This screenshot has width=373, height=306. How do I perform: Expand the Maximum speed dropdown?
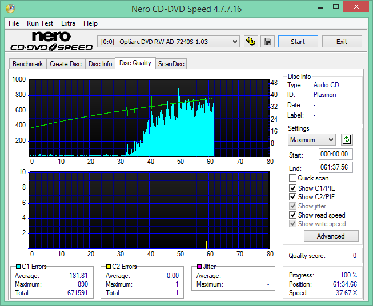[x=312, y=140]
